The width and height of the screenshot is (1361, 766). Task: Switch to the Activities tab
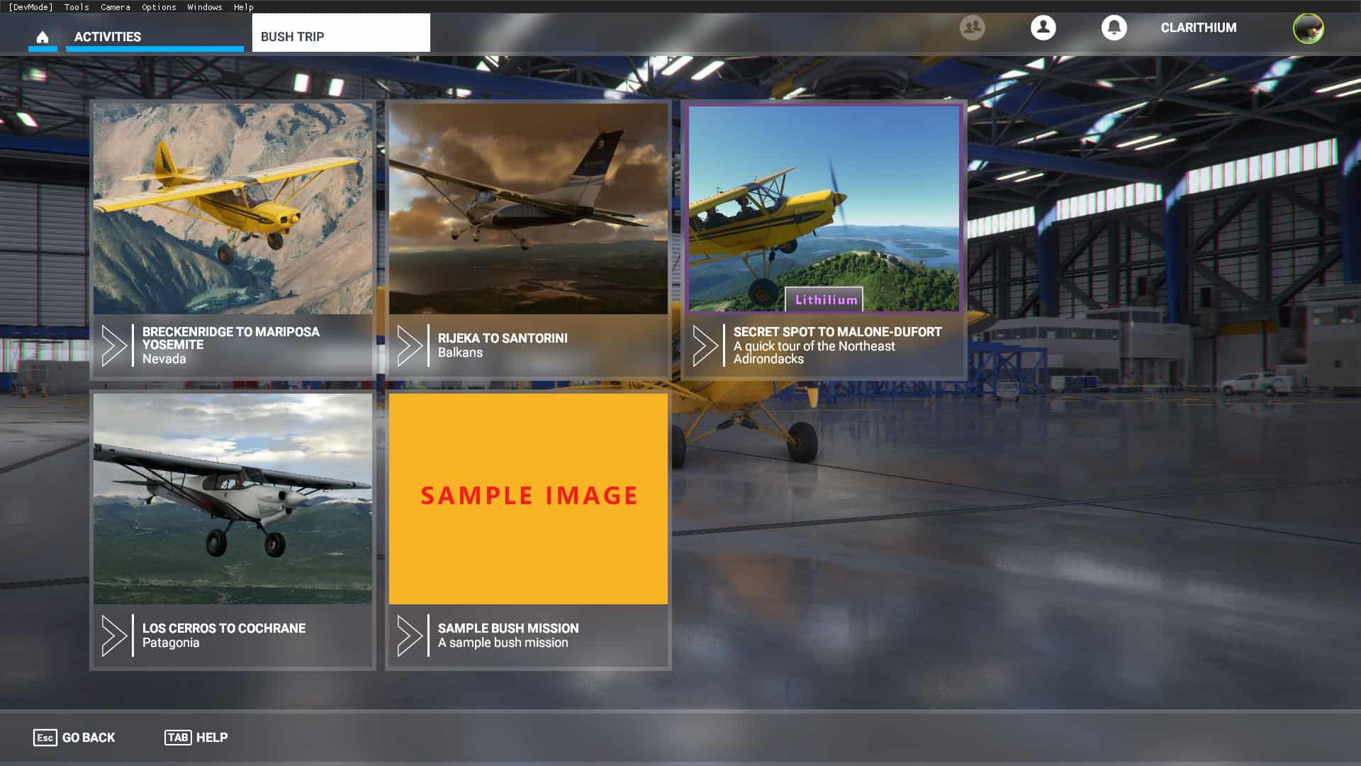[x=108, y=37]
